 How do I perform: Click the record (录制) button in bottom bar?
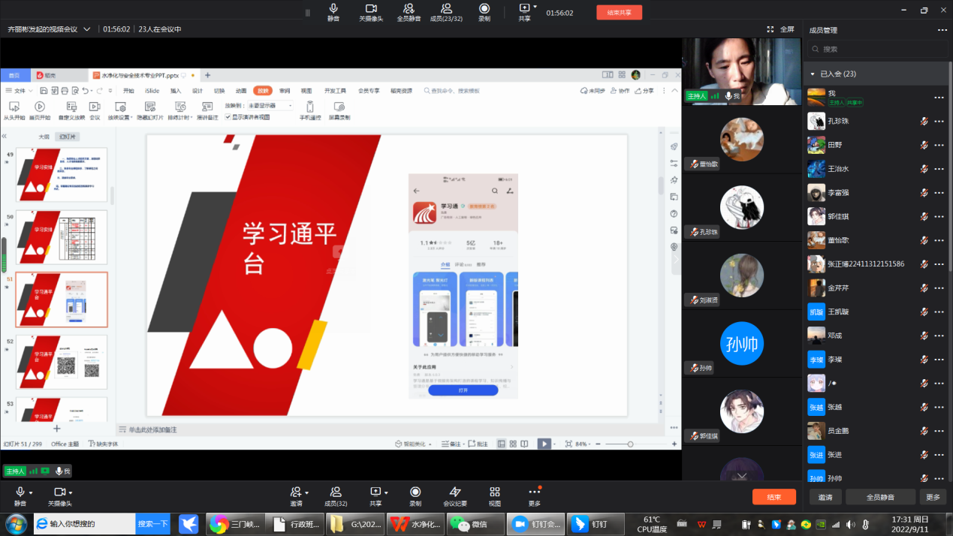click(x=415, y=496)
